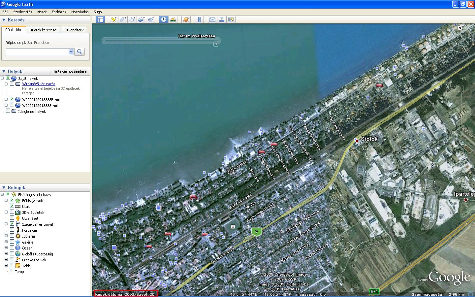
Task: Click the Szemmagasság 2.96 km status text
Action: click(438, 294)
